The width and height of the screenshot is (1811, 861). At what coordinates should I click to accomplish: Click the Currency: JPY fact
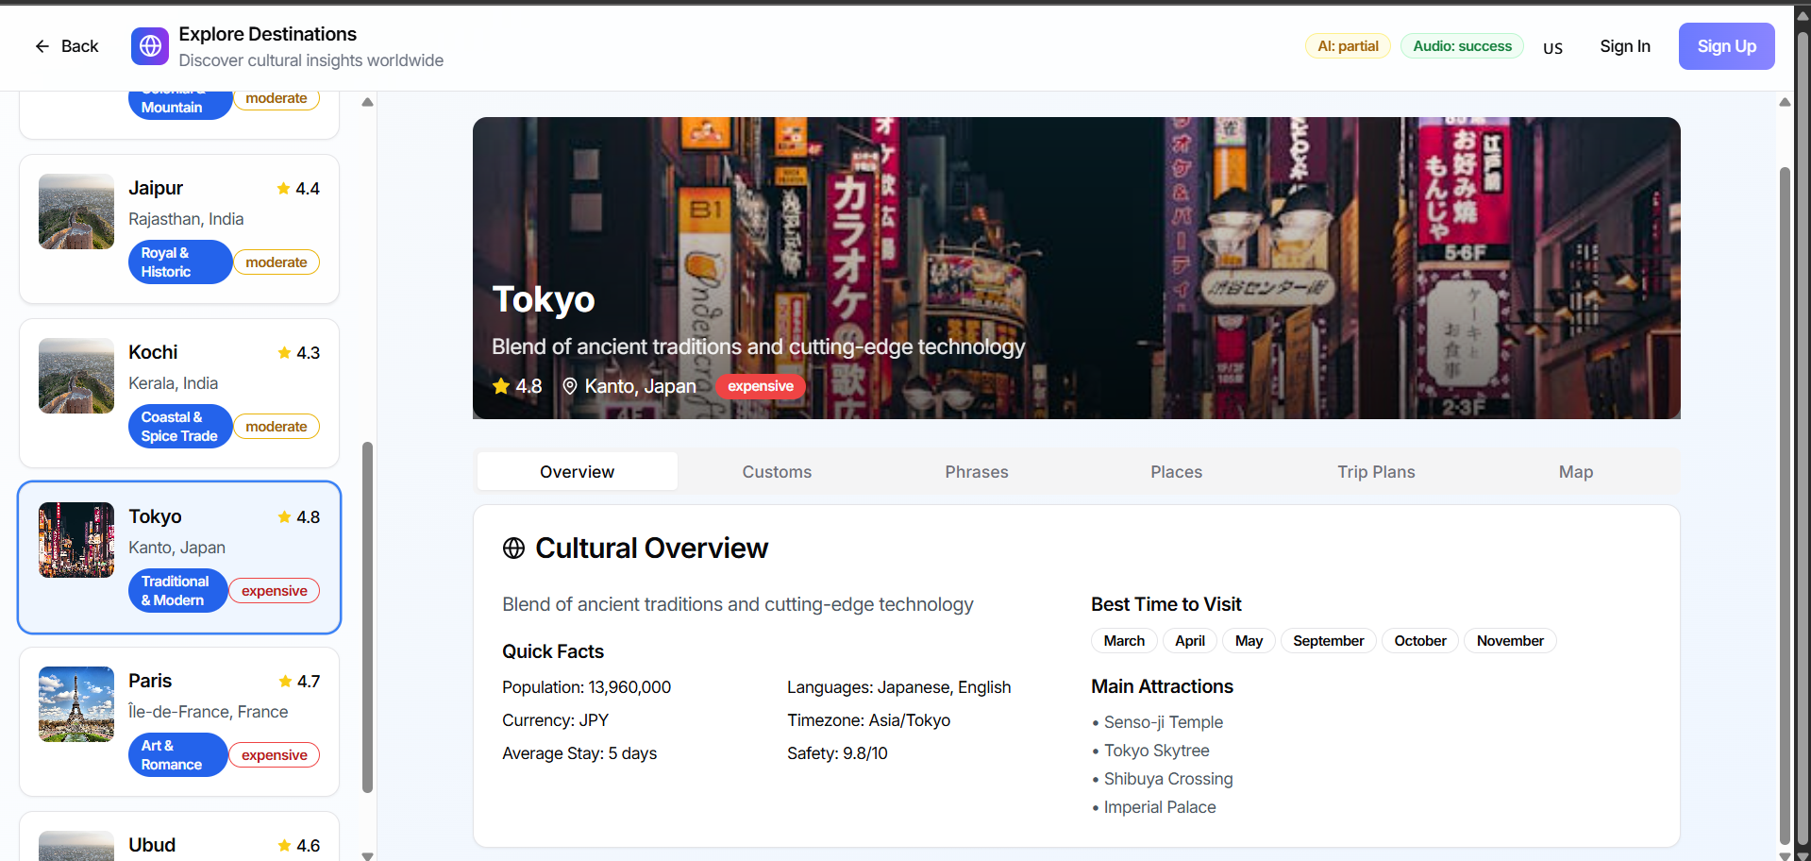(x=556, y=720)
